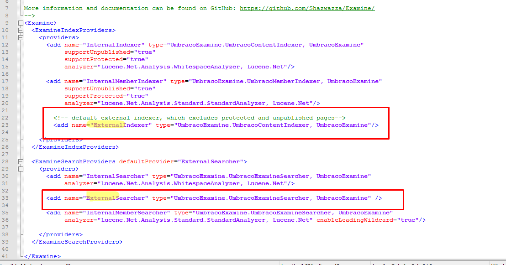This screenshot has height=265, width=506.
Task: Click supportProtected attribute on line 14
Action: (x=94, y=59)
